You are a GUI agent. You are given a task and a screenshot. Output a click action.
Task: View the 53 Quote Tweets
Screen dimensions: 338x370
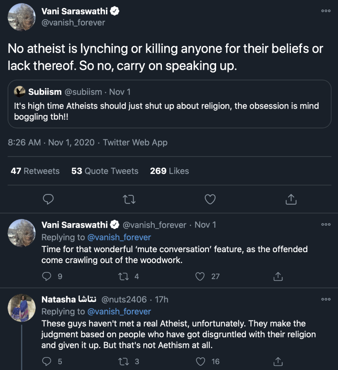pos(104,171)
